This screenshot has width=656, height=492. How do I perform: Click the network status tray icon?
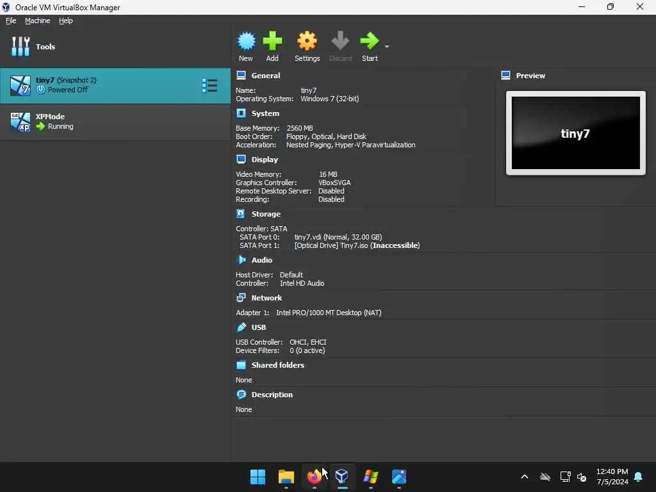[565, 477]
